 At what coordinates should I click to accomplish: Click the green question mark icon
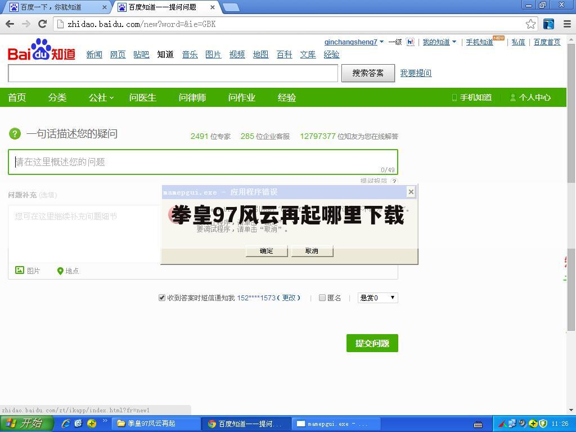[15, 134]
